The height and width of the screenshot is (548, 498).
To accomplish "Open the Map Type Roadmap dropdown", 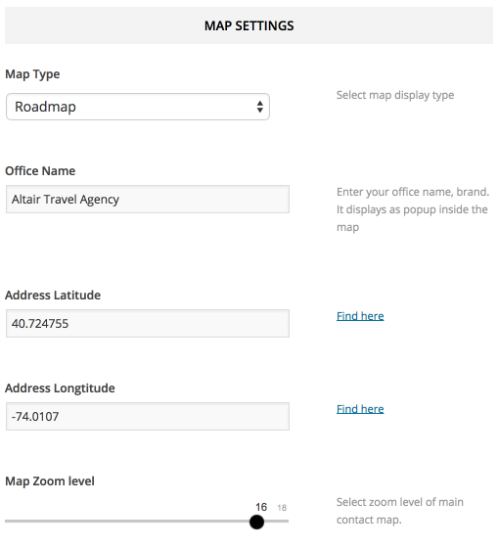I will (x=138, y=107).
